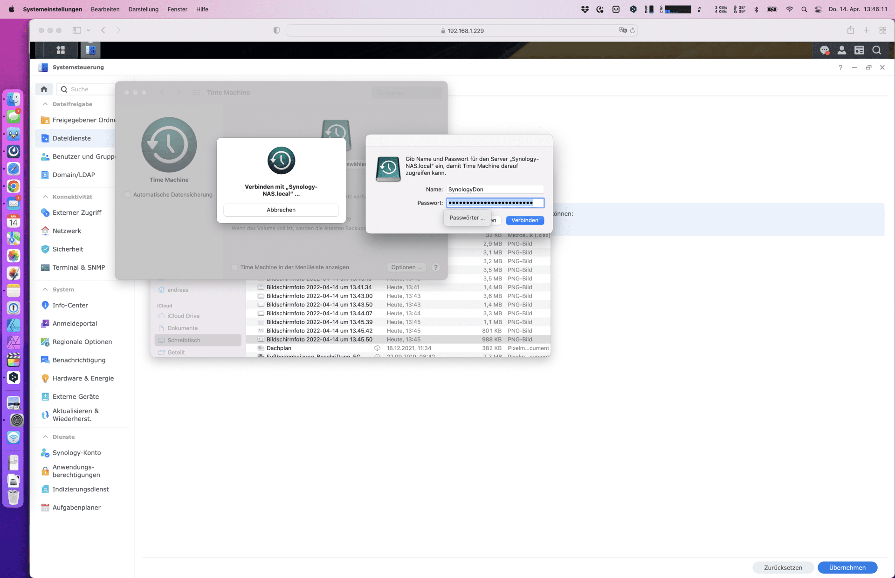Open the Hilfe menu
Image resolution: width=895 pixels, height=578 pixels.
[x=202, y=9]
